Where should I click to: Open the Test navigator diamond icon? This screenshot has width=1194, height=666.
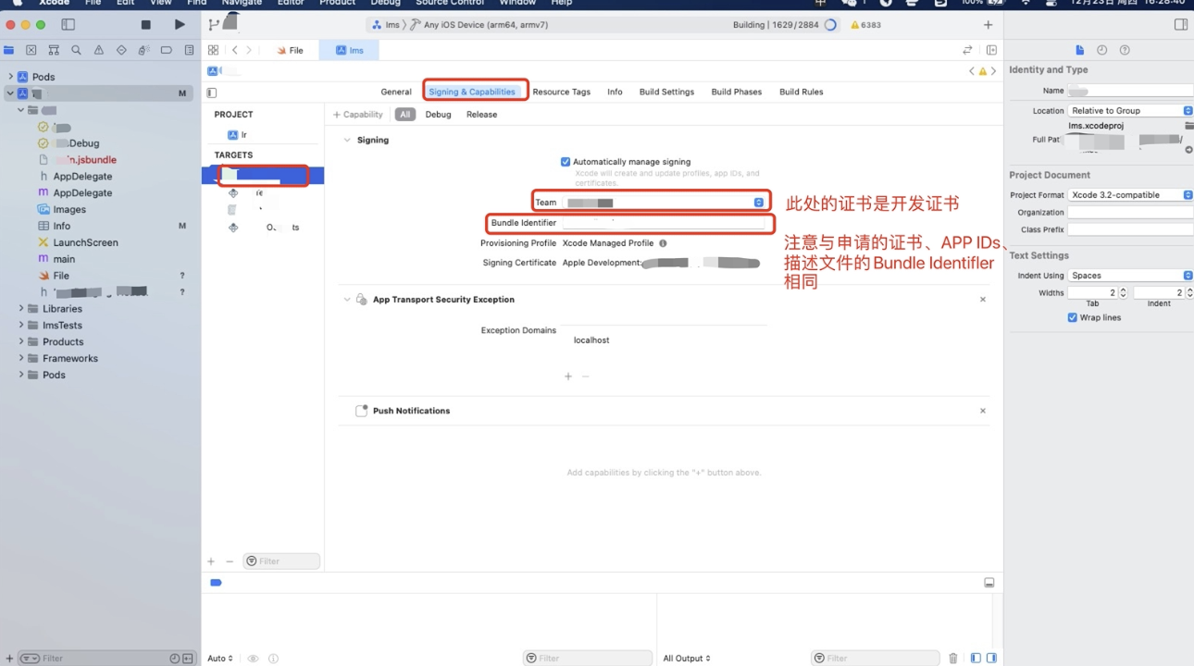[121, 50]
